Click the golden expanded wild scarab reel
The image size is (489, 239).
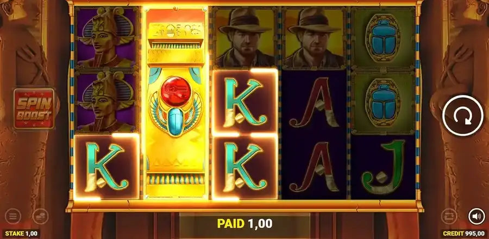click(x=175, y=102)
